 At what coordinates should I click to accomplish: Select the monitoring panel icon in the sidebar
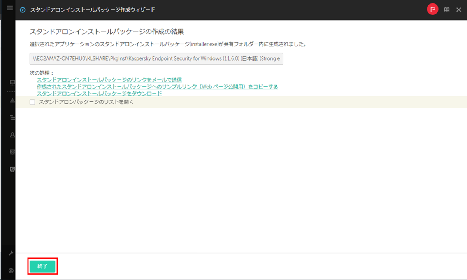[12, 82]
